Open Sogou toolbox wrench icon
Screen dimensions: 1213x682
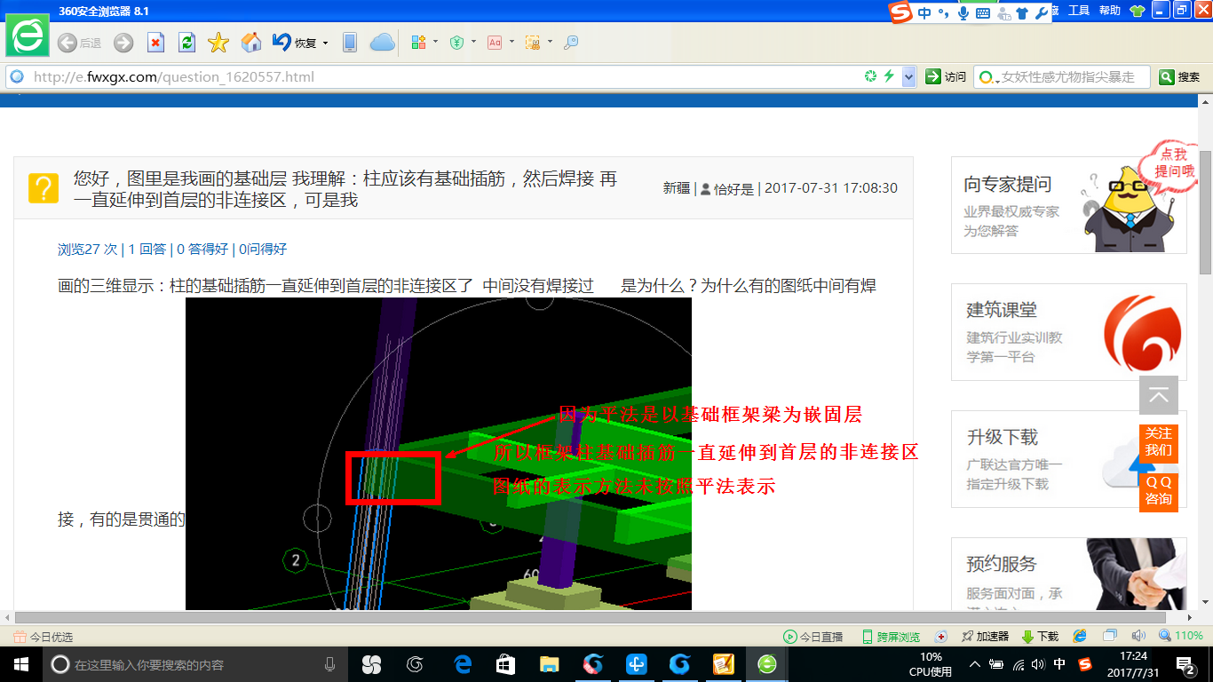(1041, 12)
